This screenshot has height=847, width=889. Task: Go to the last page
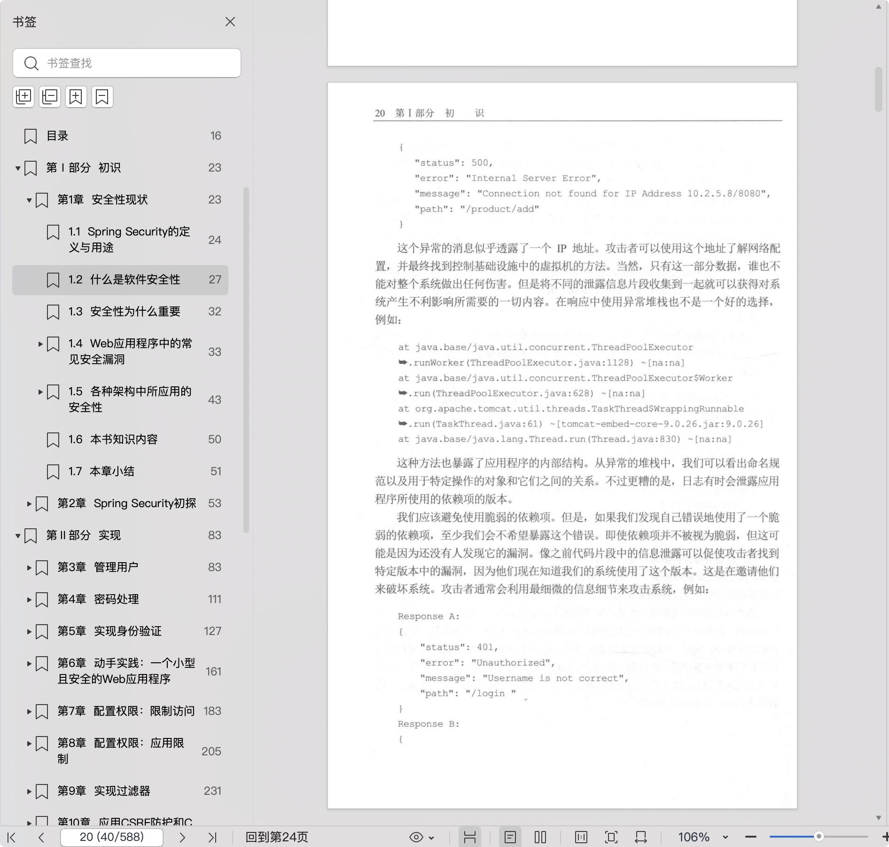click(212, 837)
